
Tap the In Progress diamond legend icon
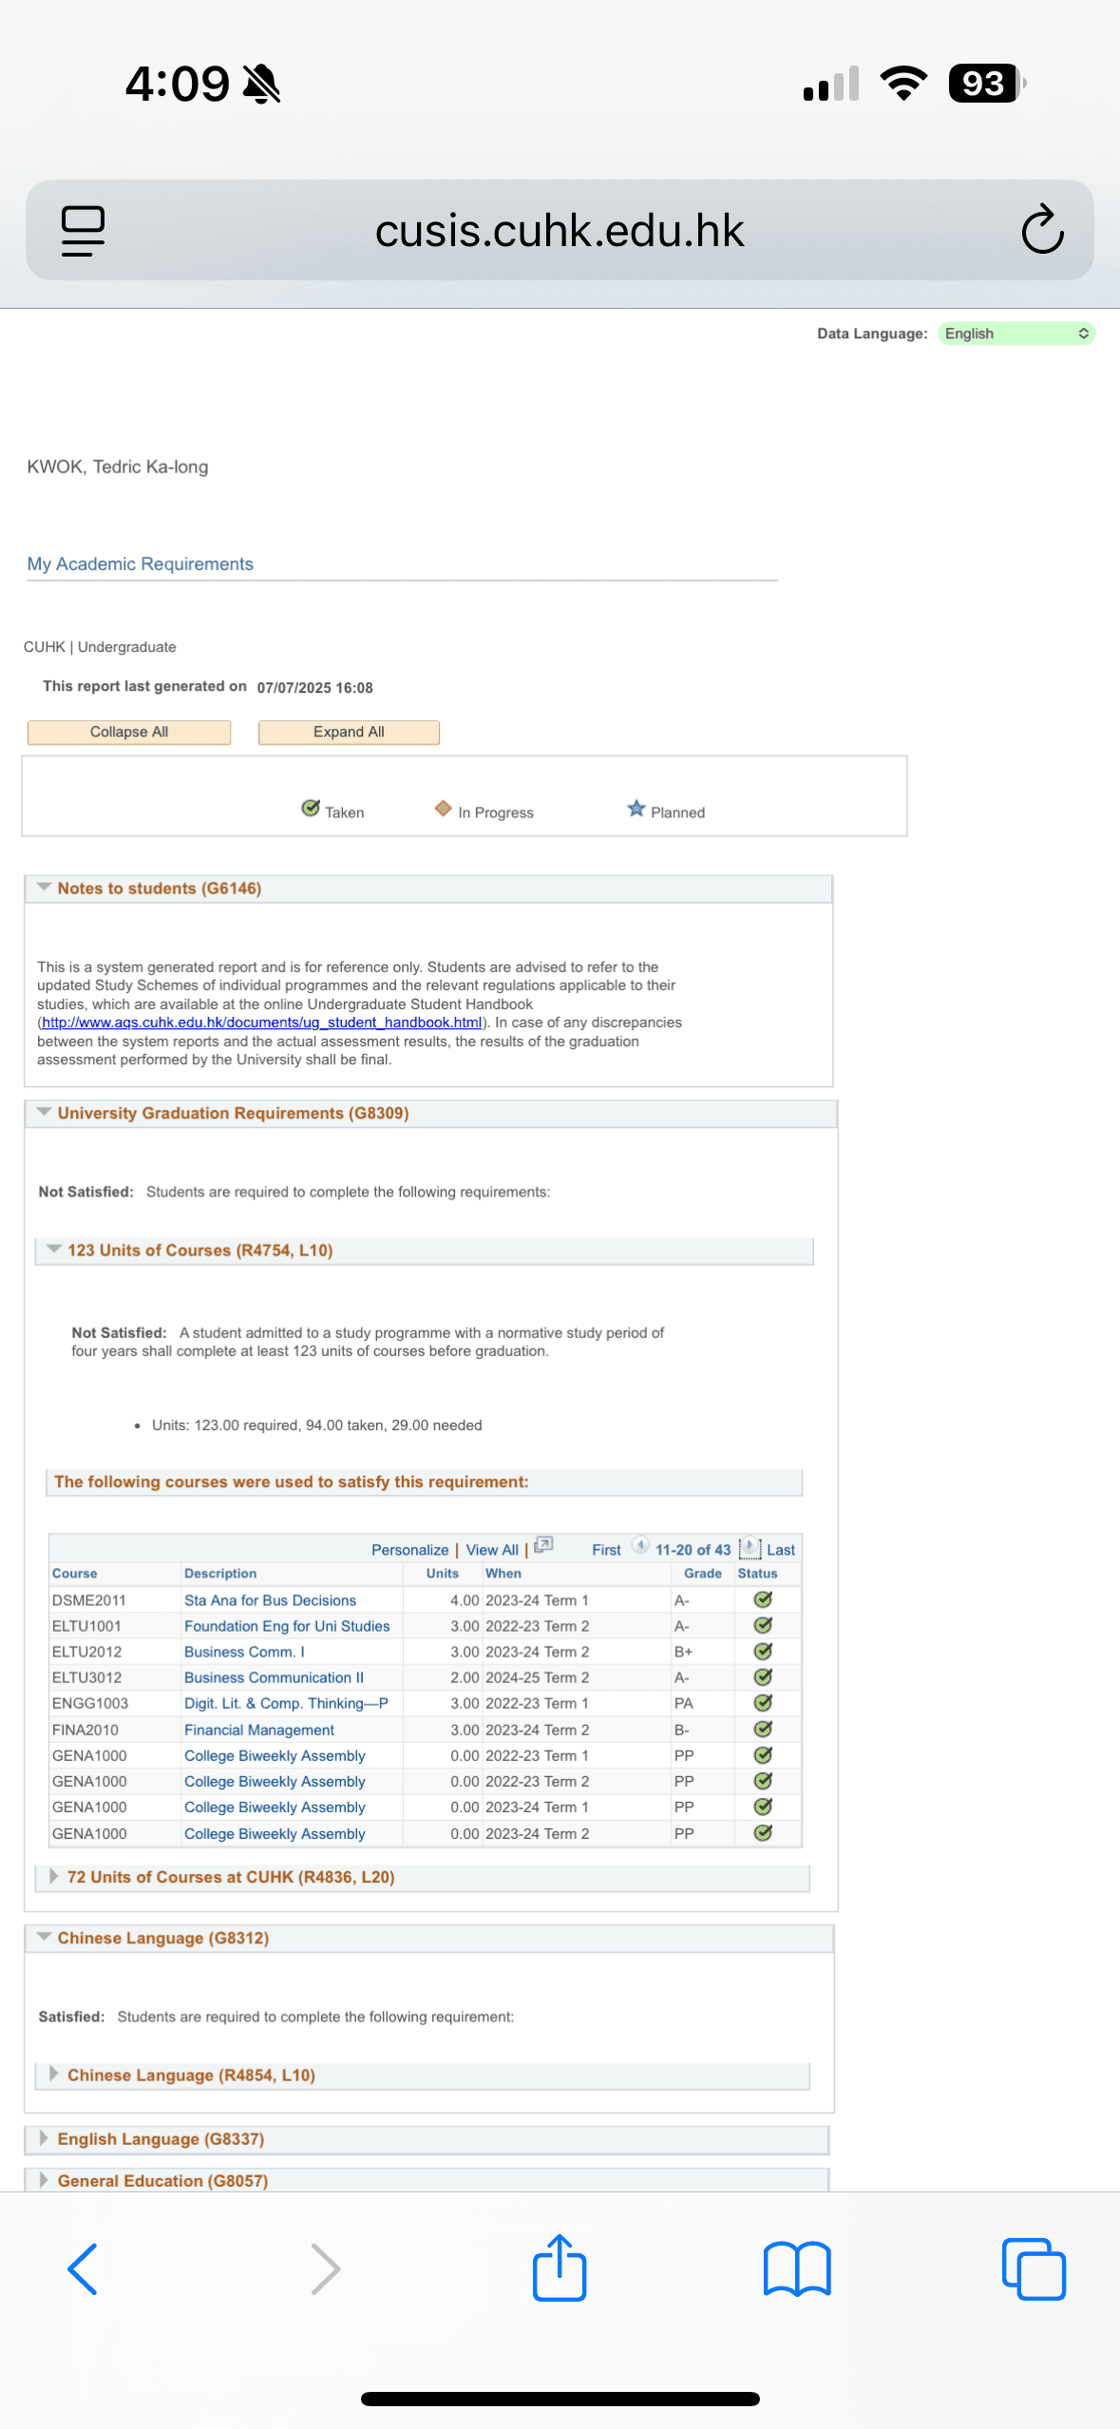(x=443, y=808)
